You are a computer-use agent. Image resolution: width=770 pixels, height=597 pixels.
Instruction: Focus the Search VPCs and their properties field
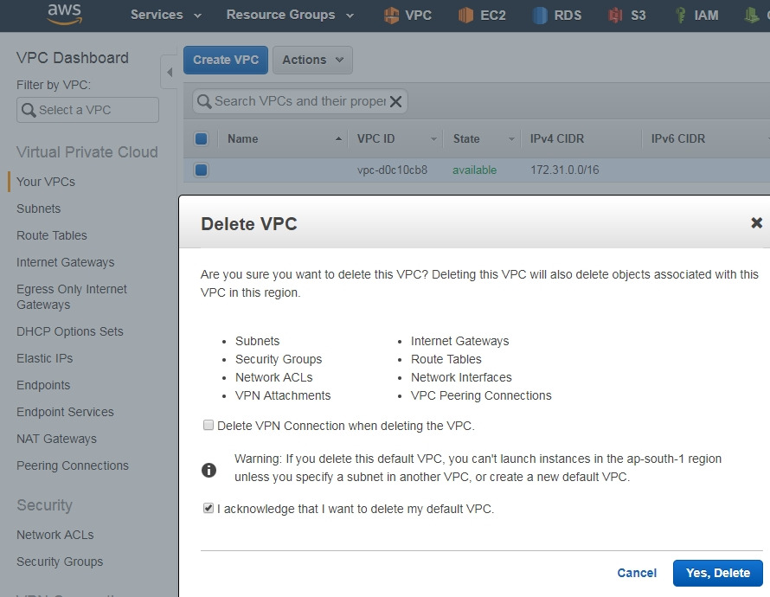299,101
